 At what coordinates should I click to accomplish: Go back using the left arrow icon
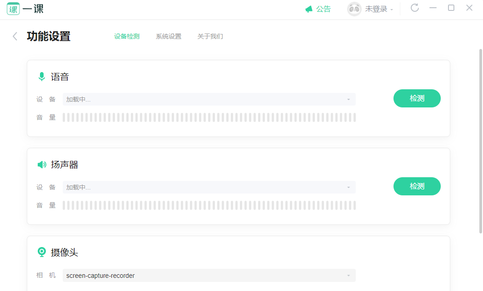15,36
